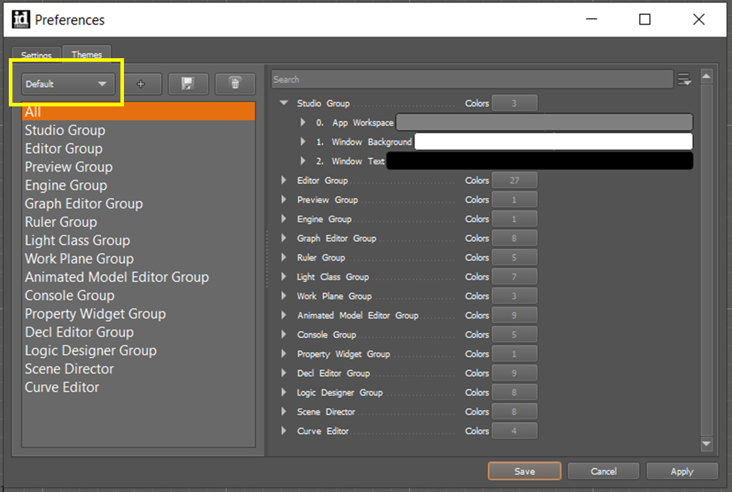Click the Search input field
The width and height of the screenshot is (732, 492).
[472, 79]
